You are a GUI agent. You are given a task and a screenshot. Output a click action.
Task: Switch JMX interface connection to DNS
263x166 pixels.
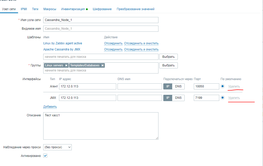178,98
